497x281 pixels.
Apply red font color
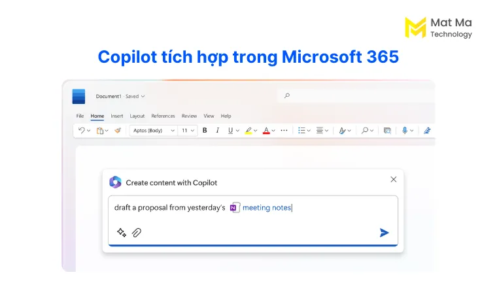tap(266, 131)
